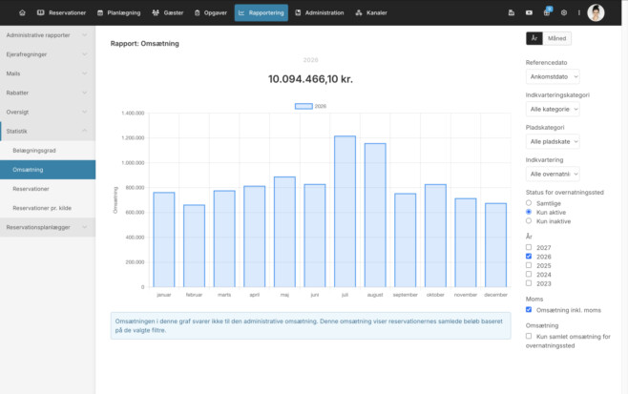The image size is (628, 394).
Task: Click the oktober bar in chart
Action: (435, 236)
